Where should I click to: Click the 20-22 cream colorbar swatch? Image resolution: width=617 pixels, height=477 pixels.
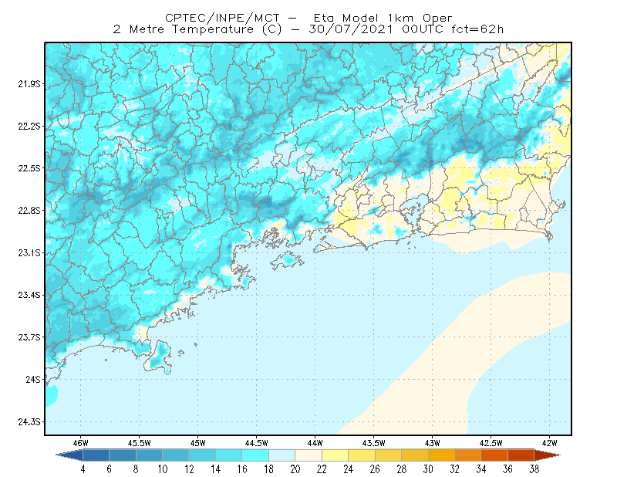point(308,455)
